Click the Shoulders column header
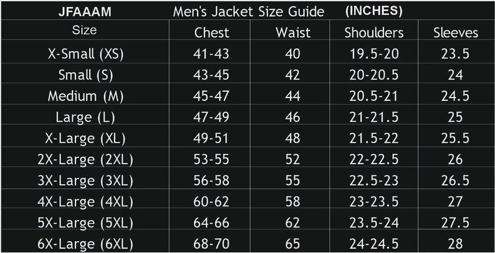The image size is (495, 253). point(374,33)
